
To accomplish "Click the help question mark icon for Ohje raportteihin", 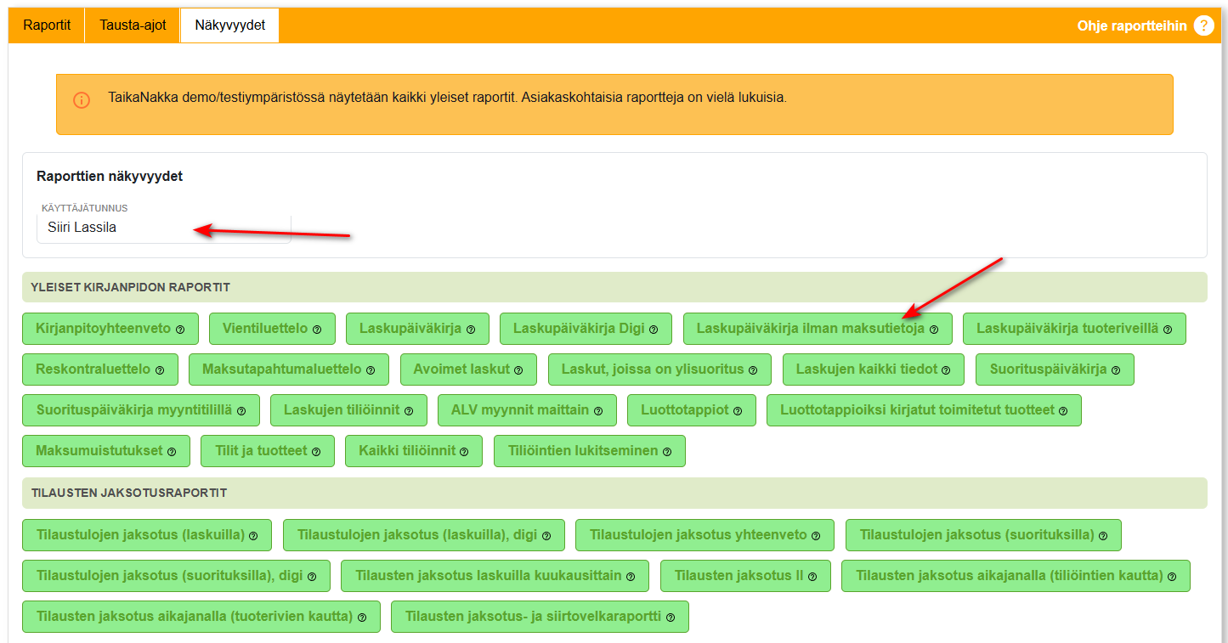I will tap(1203, 25).
